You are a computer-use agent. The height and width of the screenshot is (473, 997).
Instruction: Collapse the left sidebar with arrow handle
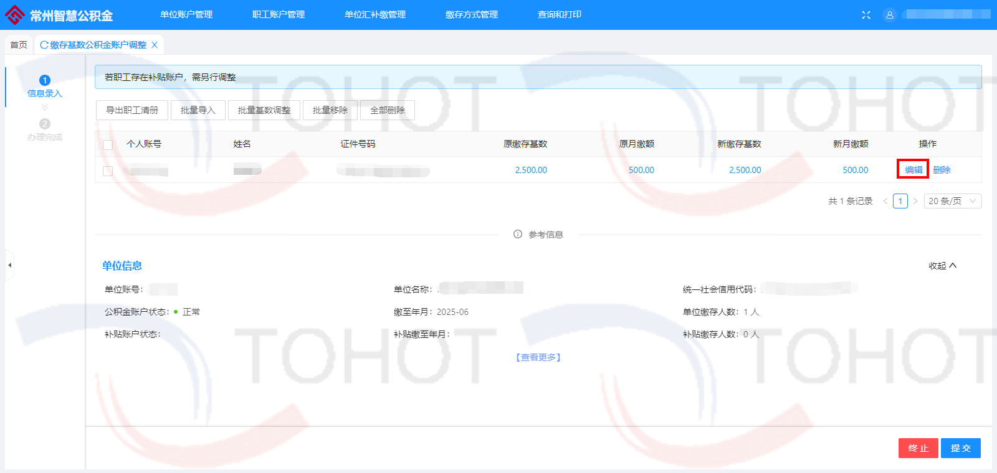click(x=9, y=265)
